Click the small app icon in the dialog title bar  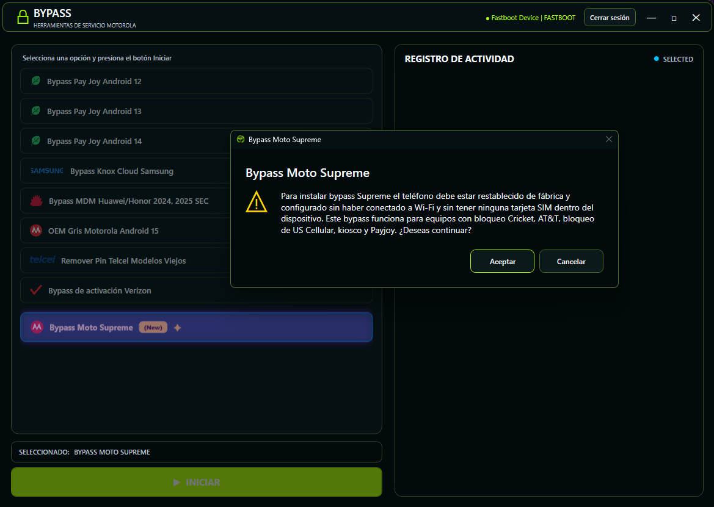point(241,139)
